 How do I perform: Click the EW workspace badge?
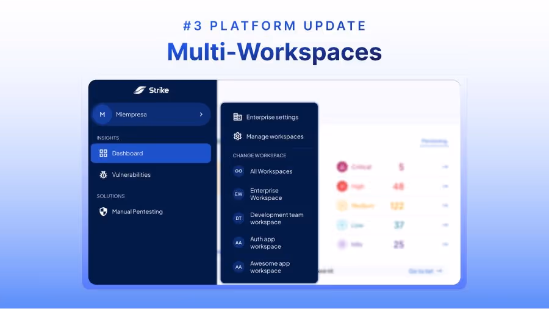click(239, 194)
